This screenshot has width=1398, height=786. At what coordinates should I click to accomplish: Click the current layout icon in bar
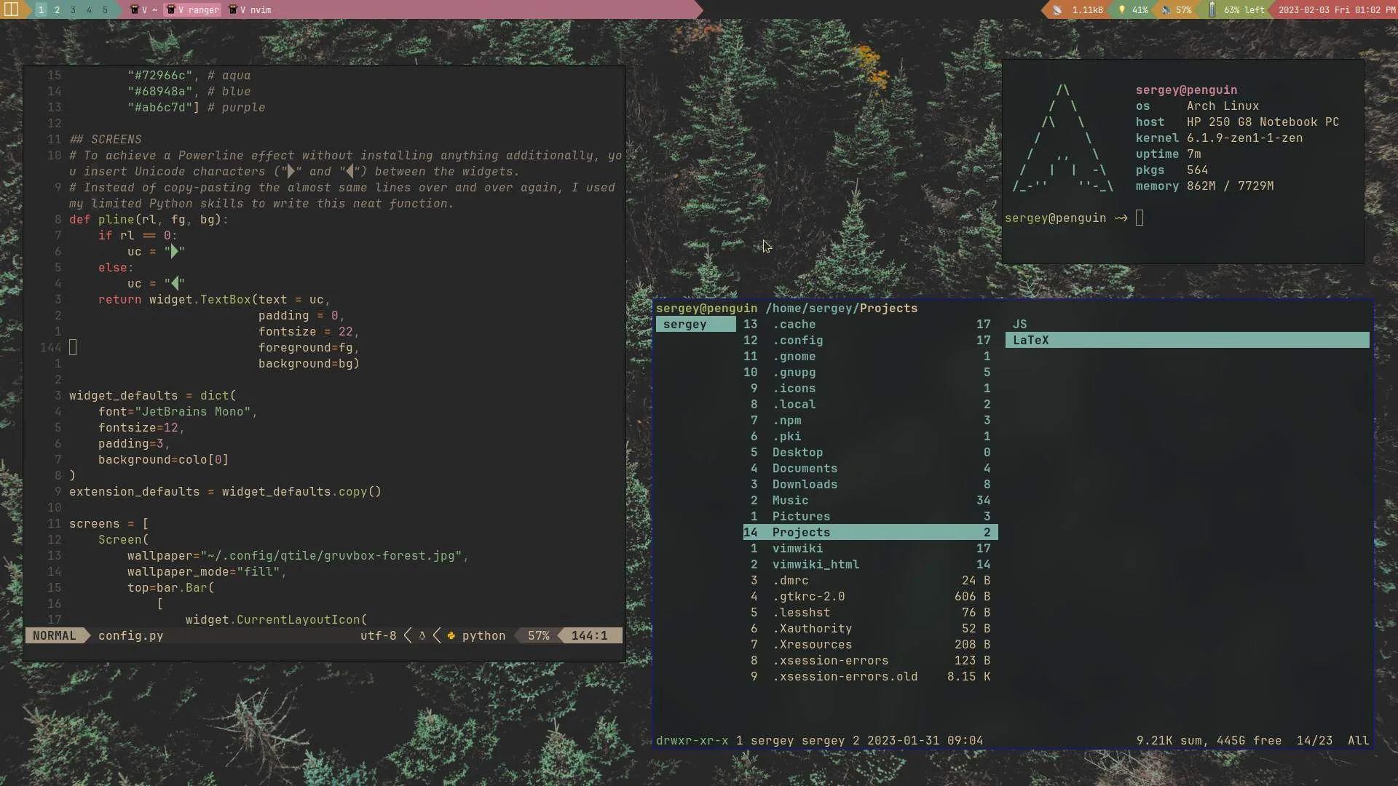[x=11, y=9]
